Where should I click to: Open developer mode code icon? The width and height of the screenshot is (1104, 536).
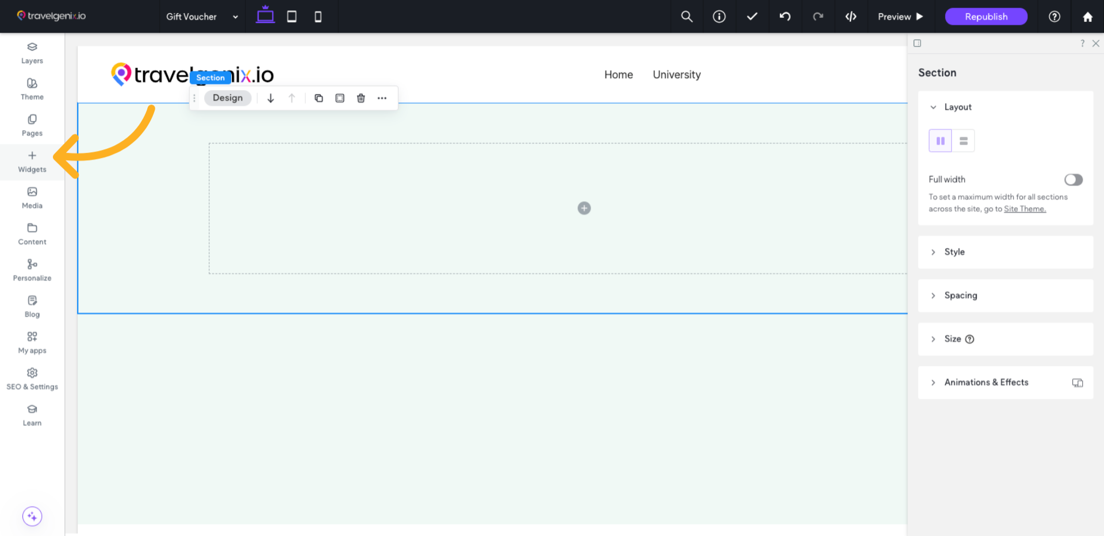point(850,17)
